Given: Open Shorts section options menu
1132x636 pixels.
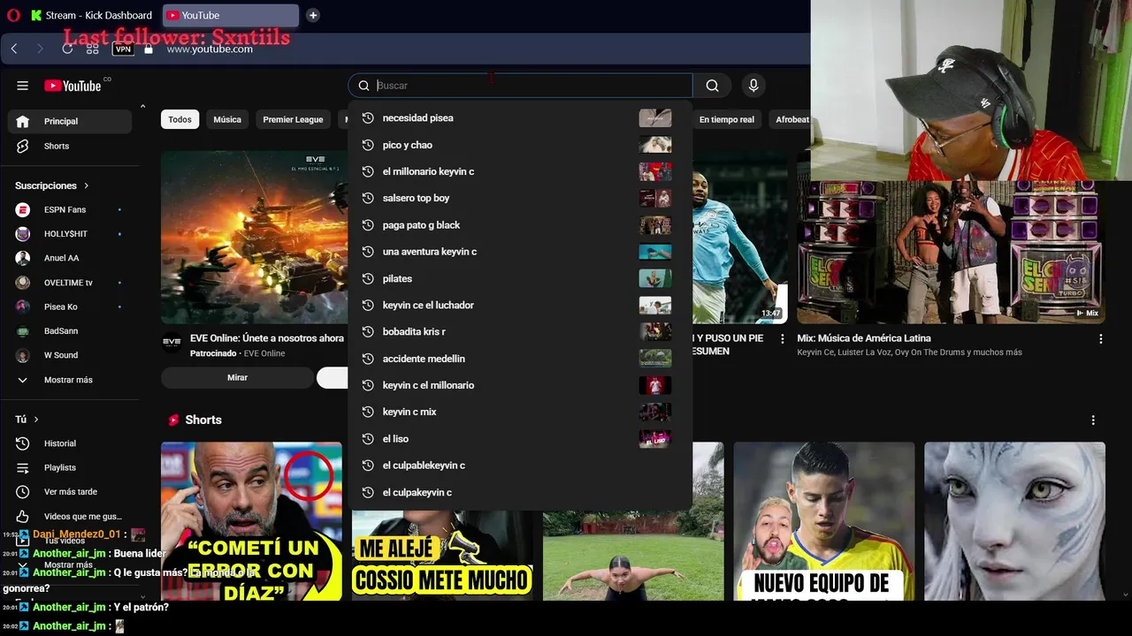Looking at the screenshot, I should tap(1093, 420).
